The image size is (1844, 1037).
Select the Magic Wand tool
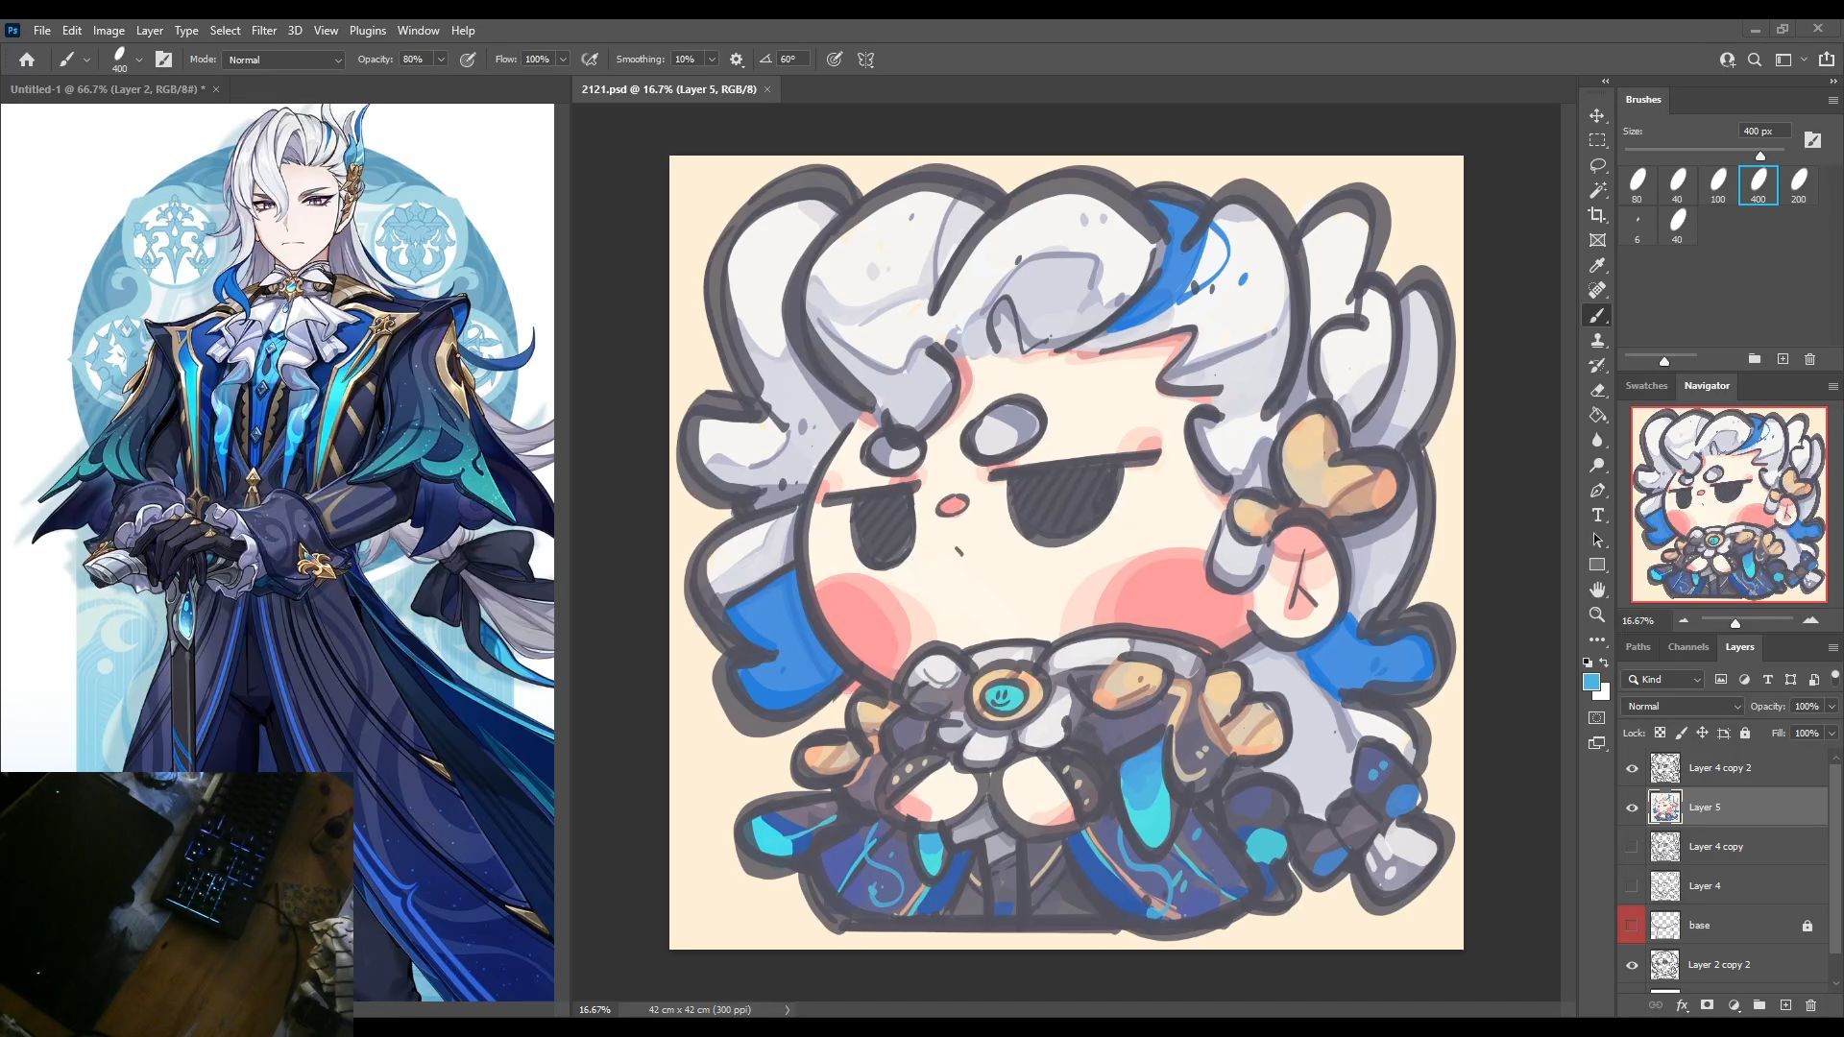1597,190
